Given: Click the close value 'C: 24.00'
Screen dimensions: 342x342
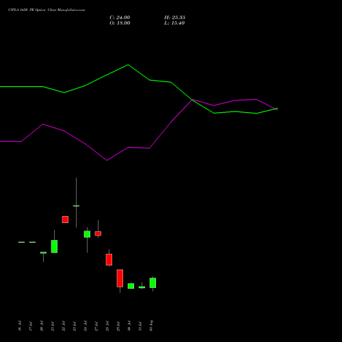Looking at the screenshot, I should [120, 18].
